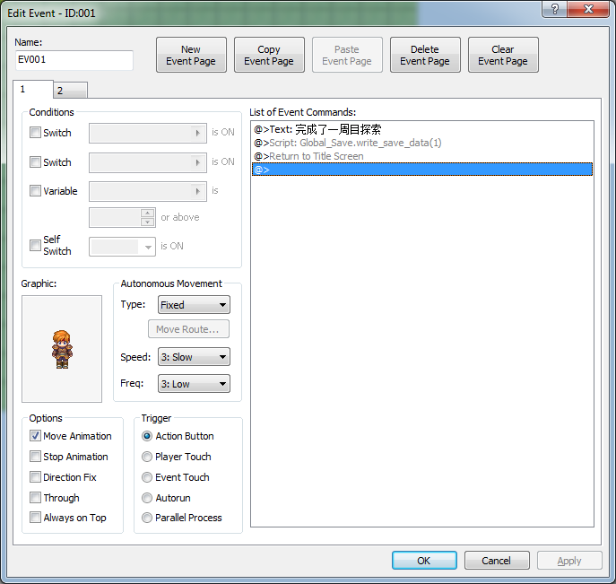Open the movement Type dropdown
Screen dimensions: 616x584
pyautogui.click(x=194, y=305)
